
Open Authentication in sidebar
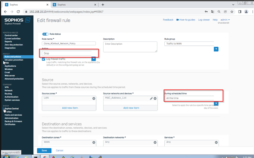point(12,97)
